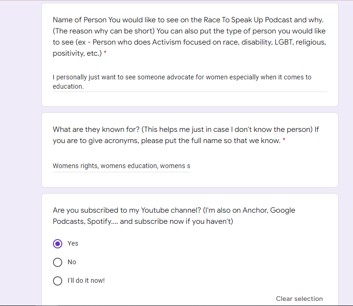This screenshot has height=306, width=353.
Task: Click the "Yes" option label text
Action: click(73, 243)
